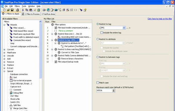Select Shred a file item
Viewport: 175px width, 111px height.
[15, 99]
